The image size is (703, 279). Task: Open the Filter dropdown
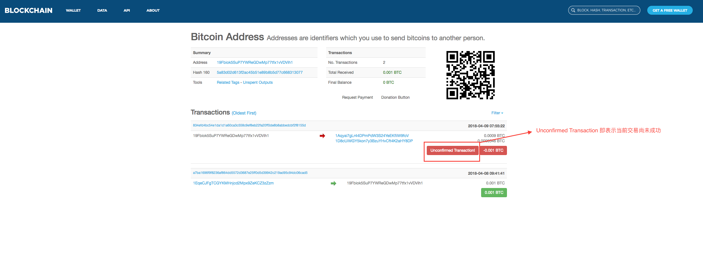497,113
